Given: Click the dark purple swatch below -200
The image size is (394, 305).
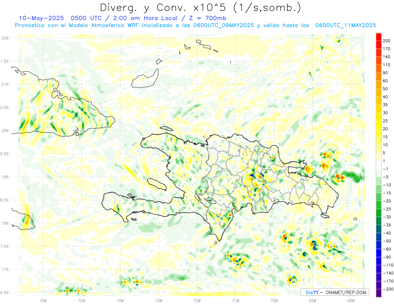Looking at the screenshot, I should point(379,293).
